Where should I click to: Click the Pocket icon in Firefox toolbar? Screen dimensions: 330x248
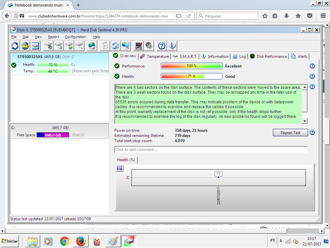310,16
